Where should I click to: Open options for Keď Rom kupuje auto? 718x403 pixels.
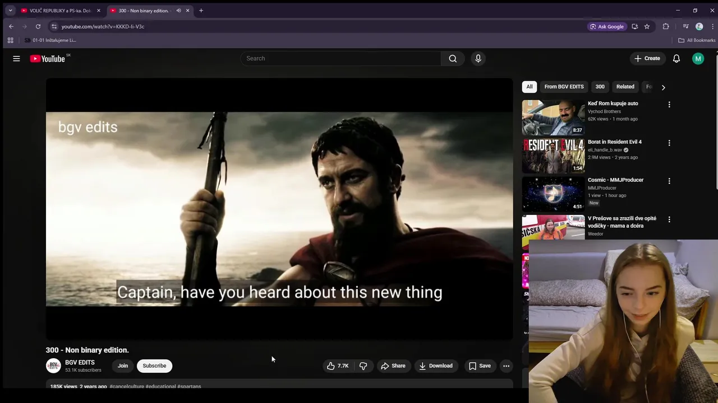coord(669,104)
